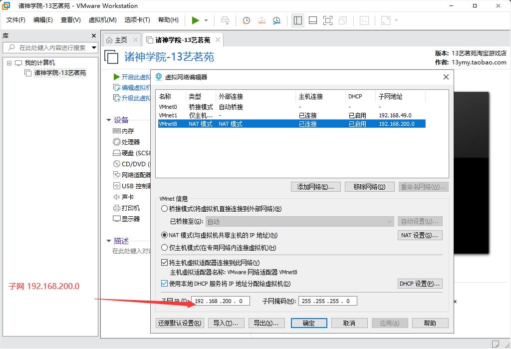511x349 pixels.
Task: Click the 子网掩码 input field
Action: [327, 301]
